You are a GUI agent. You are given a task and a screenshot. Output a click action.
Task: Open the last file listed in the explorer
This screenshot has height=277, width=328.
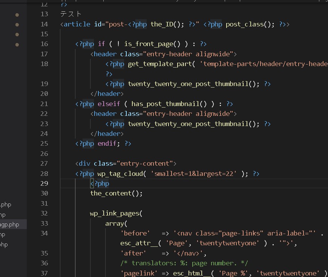[4, 245]
